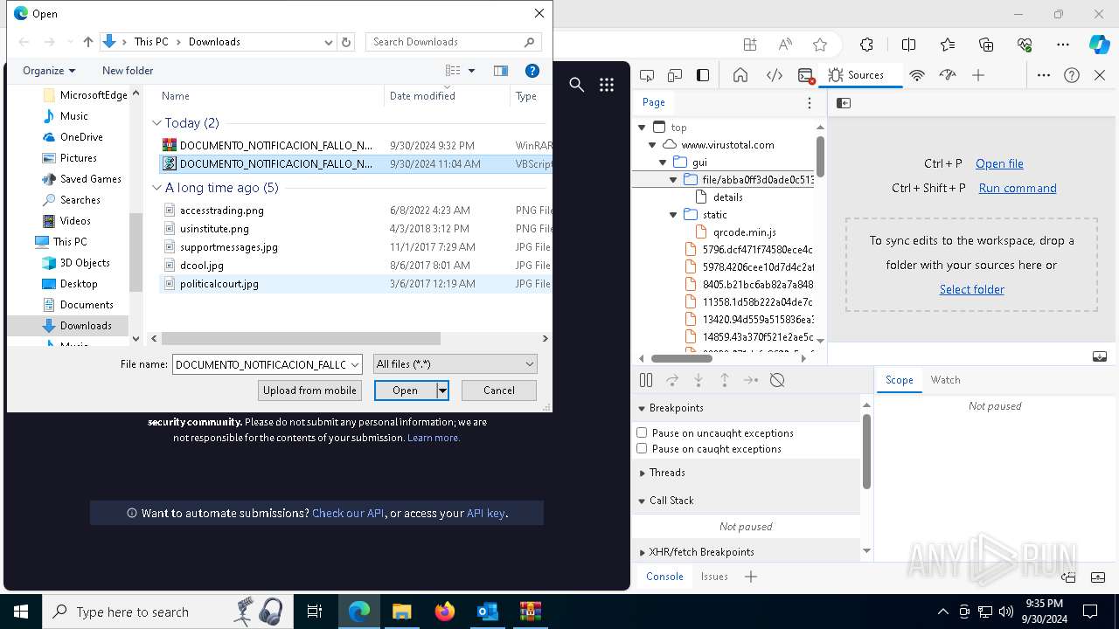Open the Issues drawer tab
1119x629 pixels.
pos(714,577)
